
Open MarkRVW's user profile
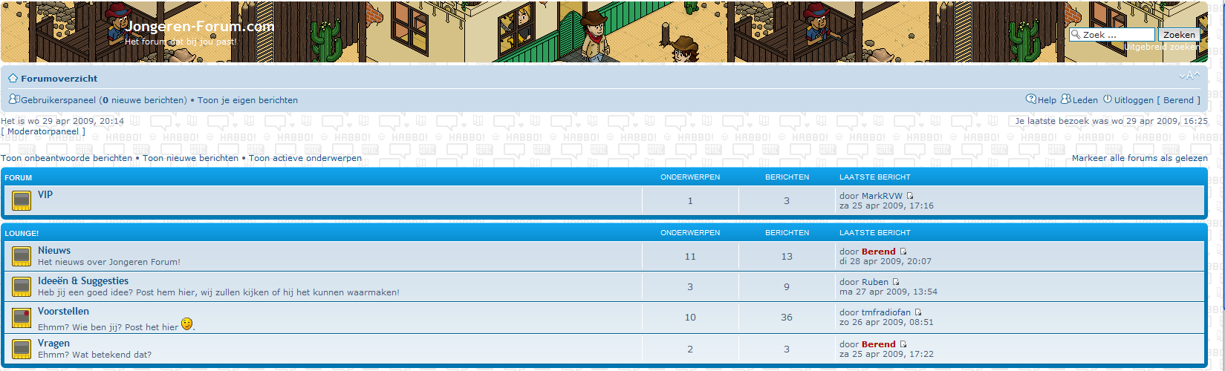882,196
